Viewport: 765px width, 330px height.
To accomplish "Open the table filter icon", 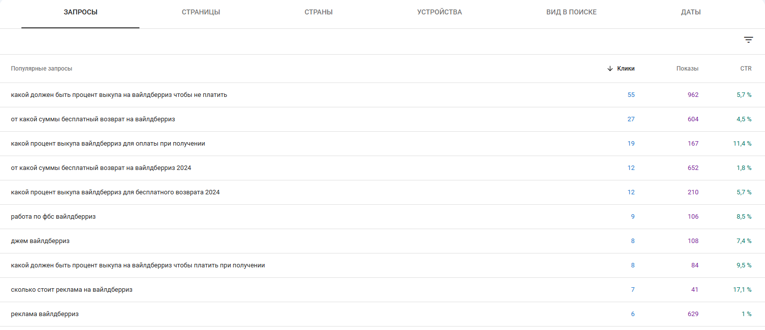I will pos(748,40).
